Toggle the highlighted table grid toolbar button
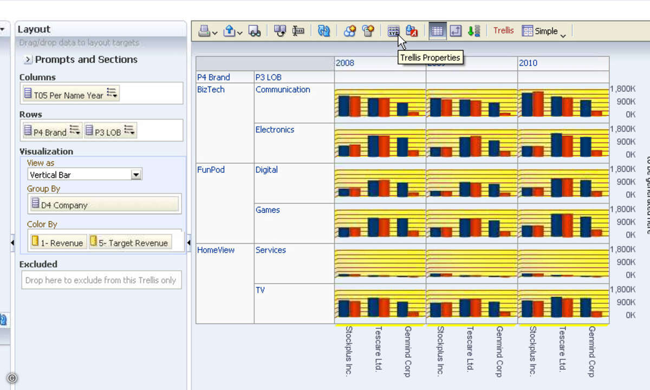 pyautogui.click(x=438, y=31)
